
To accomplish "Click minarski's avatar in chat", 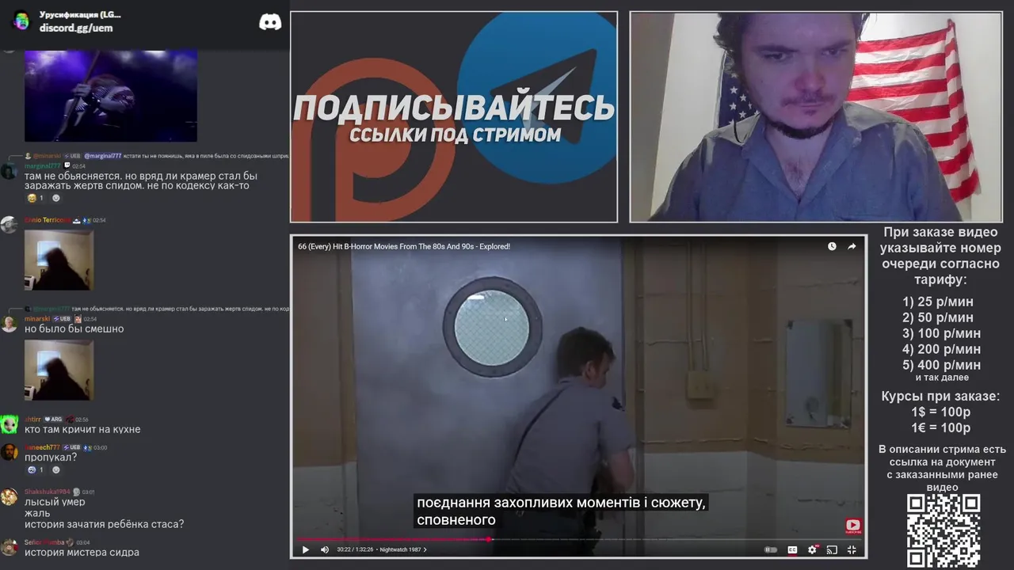I will pos(9,323).
